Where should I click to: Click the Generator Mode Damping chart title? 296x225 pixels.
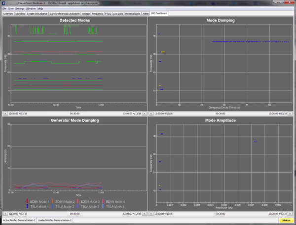(75, 120)
